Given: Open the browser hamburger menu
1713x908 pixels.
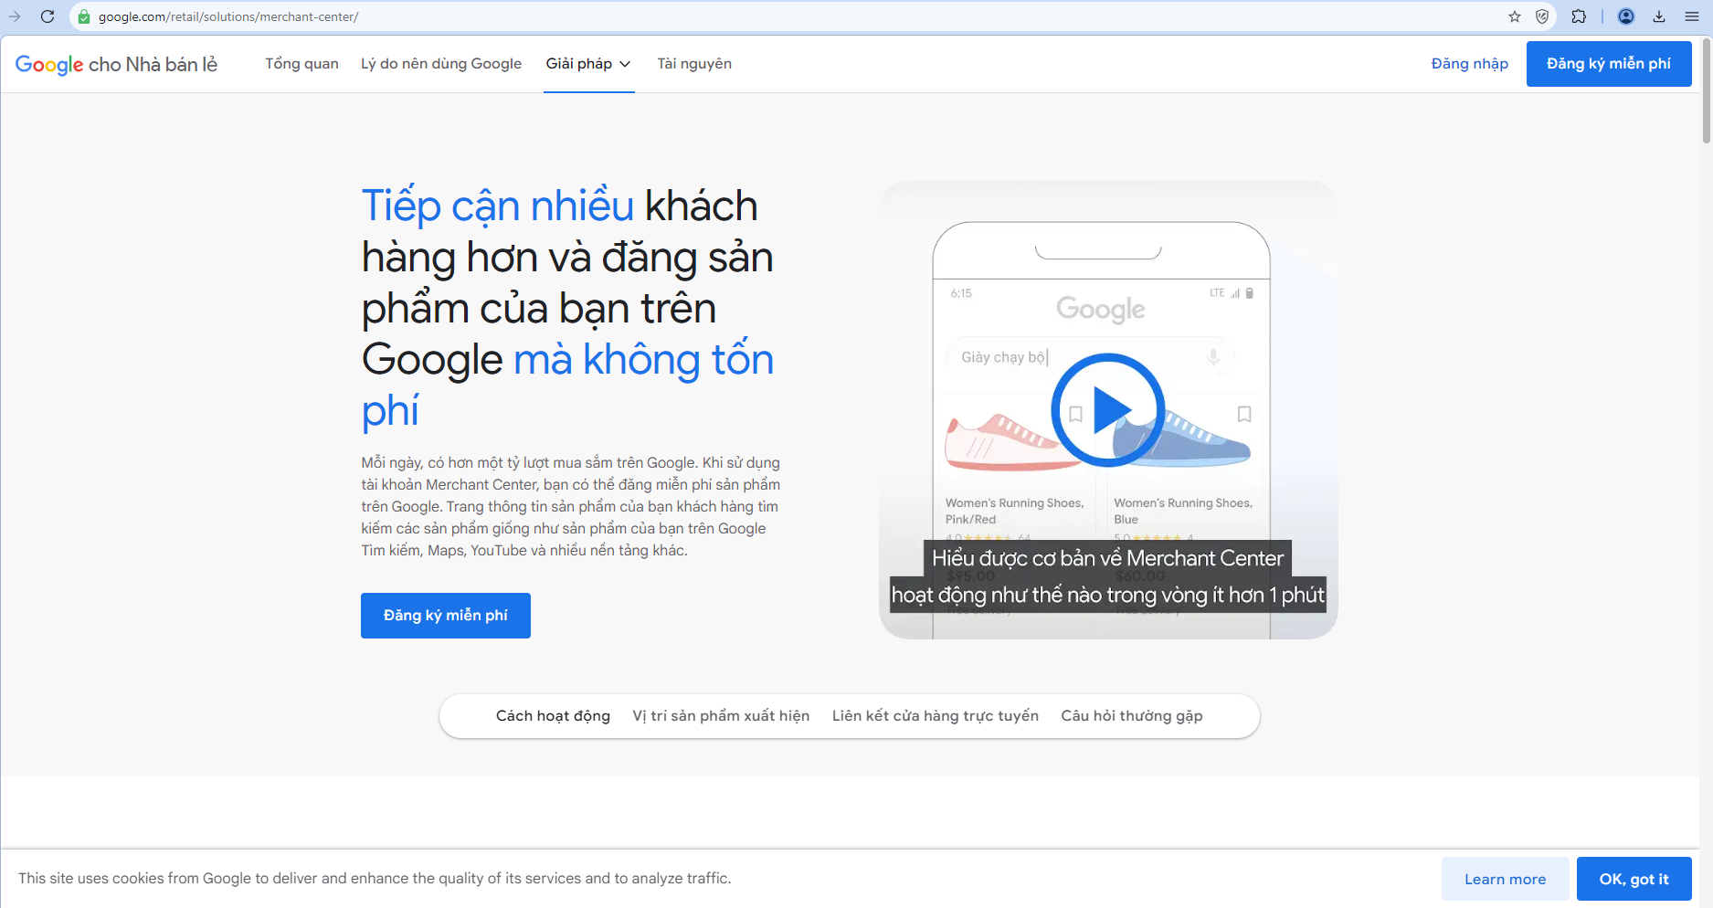Looking at the screenshot, I should (x=1692, y=16).
